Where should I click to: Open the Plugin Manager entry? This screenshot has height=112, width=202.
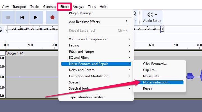[81, 13]
